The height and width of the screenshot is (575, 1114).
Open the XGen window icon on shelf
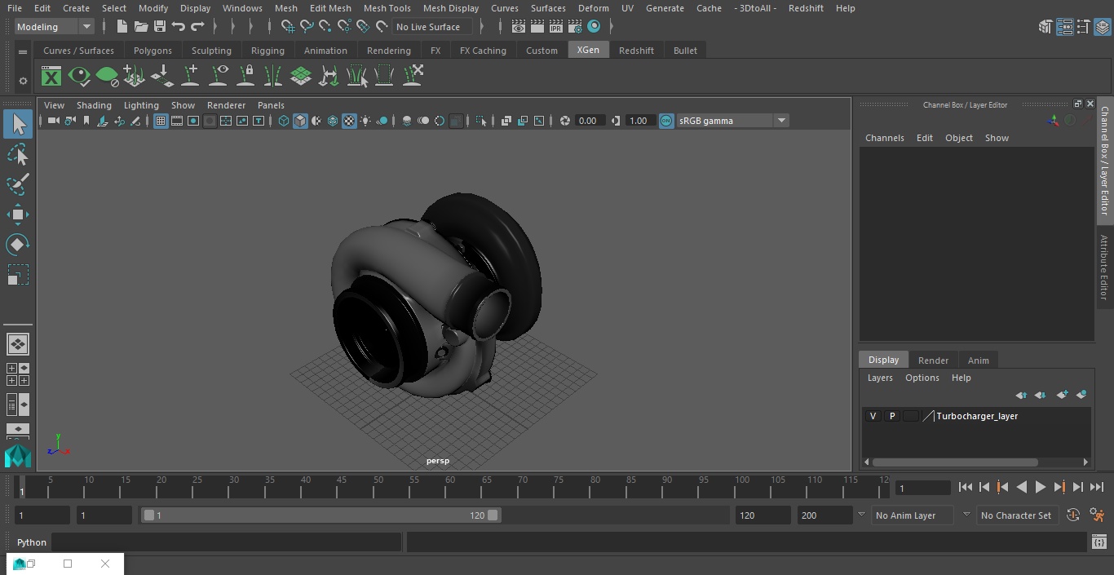point(51,77)
